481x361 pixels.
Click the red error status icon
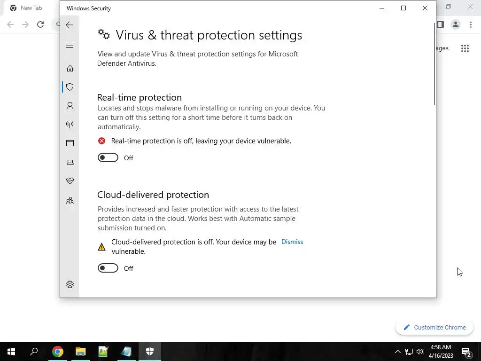click(101, 141)
